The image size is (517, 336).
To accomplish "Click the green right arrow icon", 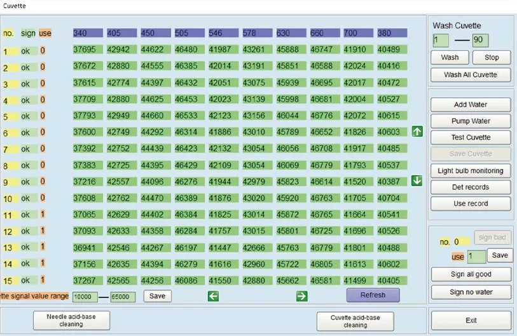I will (x=301, y=296).
